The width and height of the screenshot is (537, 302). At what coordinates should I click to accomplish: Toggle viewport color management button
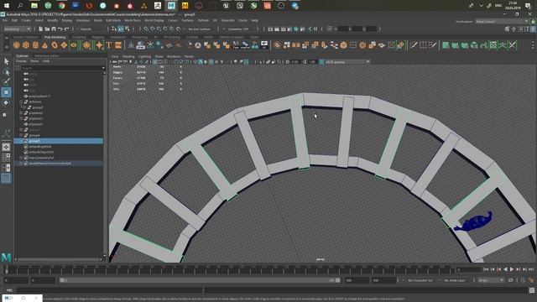click(x=321, y=62)
